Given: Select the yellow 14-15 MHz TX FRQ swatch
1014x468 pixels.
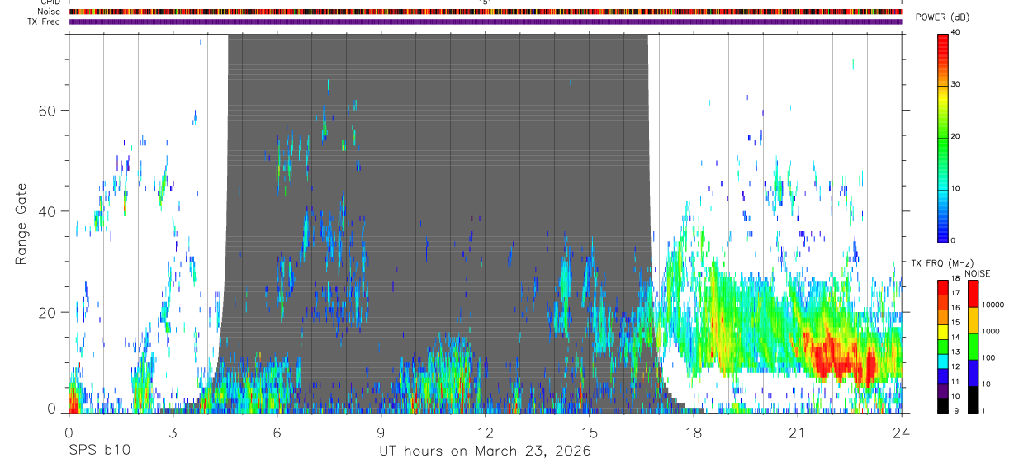Looking at the screenshot, I should click(x=943, y=332).
